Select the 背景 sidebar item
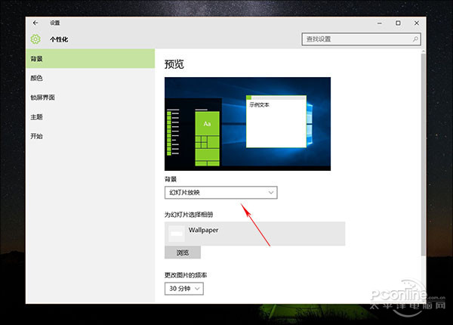This screenshot has width=453, height=325. 90,59
